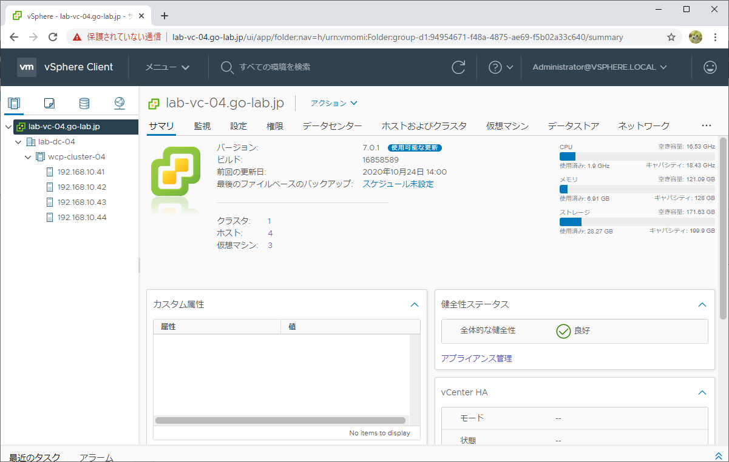Go back in browser history
The width and height of the screenshot is (729, 462).
click(14, 37)
